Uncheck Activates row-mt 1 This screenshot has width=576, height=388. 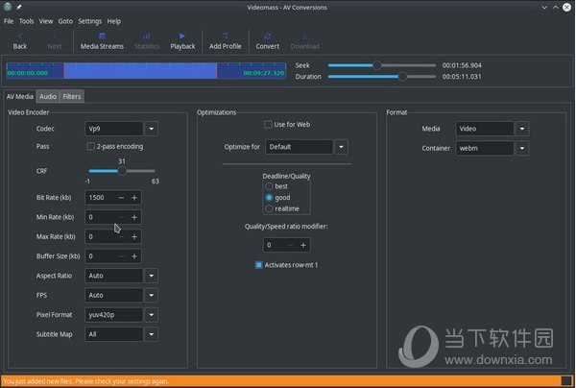[x=258, y=265]
